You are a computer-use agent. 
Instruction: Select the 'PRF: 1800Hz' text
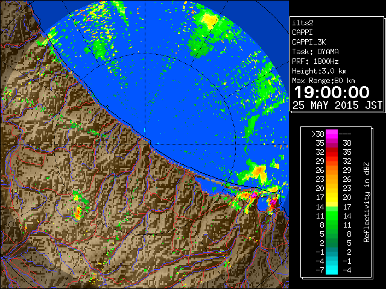coord(315,61)
